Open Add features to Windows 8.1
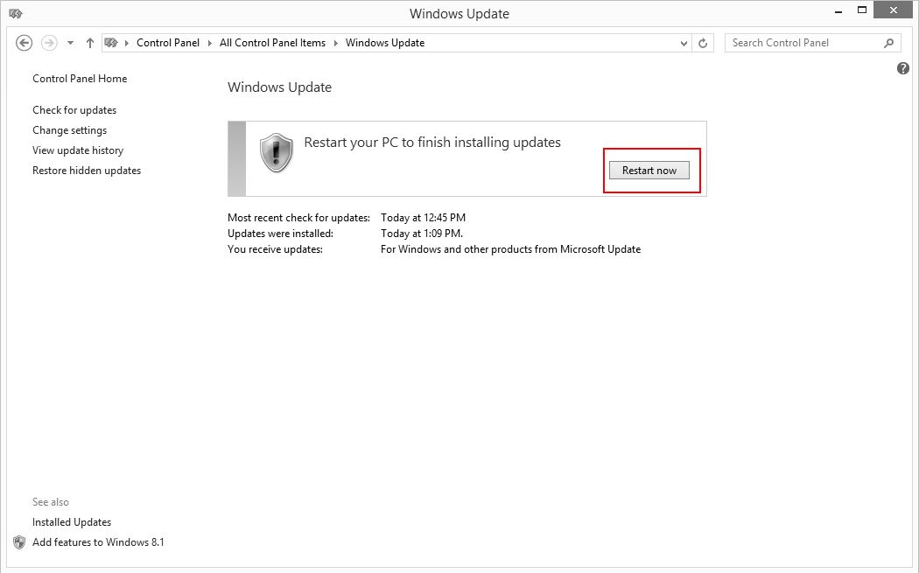919x573 pixels. point(98,542)
